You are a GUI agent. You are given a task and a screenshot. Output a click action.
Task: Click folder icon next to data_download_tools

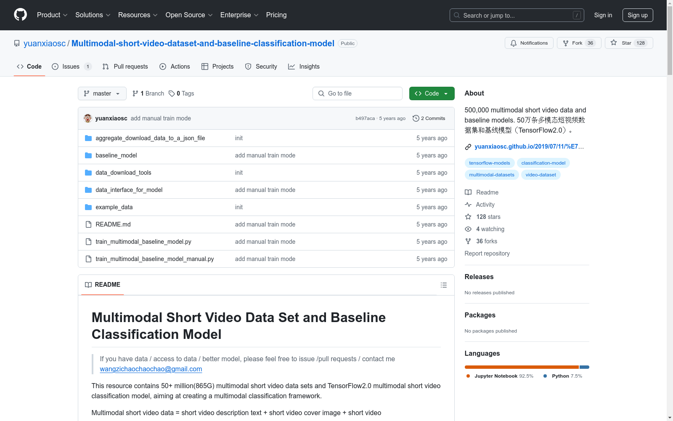pyautogui.click(x=88, y=173)
